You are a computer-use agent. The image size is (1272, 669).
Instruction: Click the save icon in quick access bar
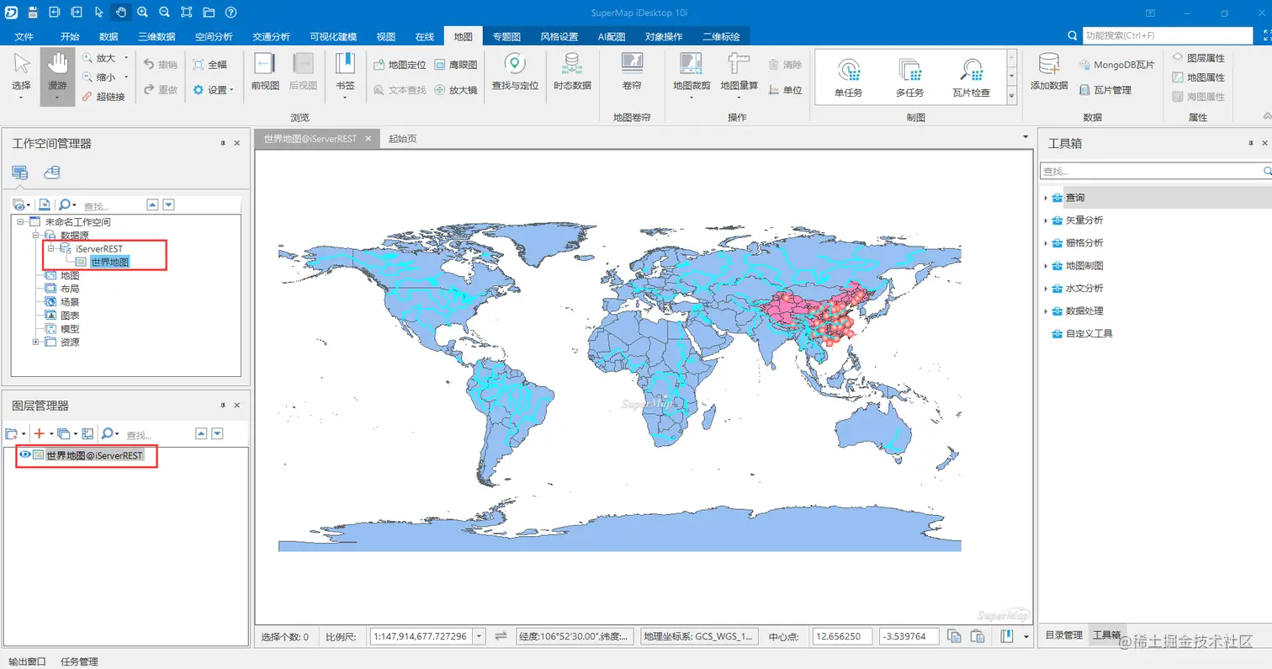33,13
